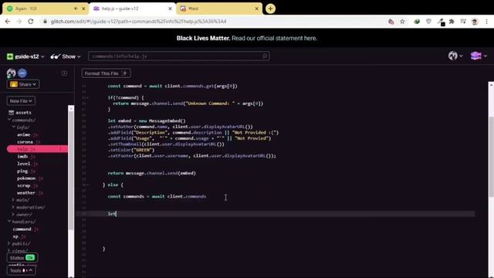Open the green globe extension icon

(417, 22)
